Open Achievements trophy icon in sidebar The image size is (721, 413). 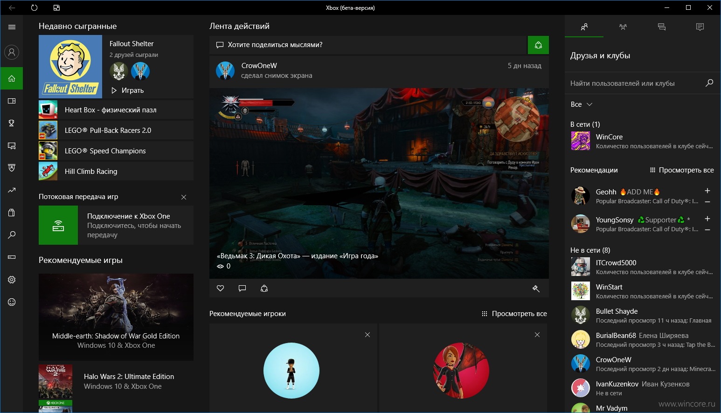(x=12, y=123)
